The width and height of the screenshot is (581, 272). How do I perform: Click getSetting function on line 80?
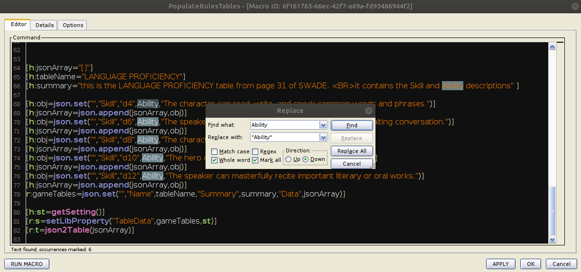pyautogui.click(x=74, y=212)
